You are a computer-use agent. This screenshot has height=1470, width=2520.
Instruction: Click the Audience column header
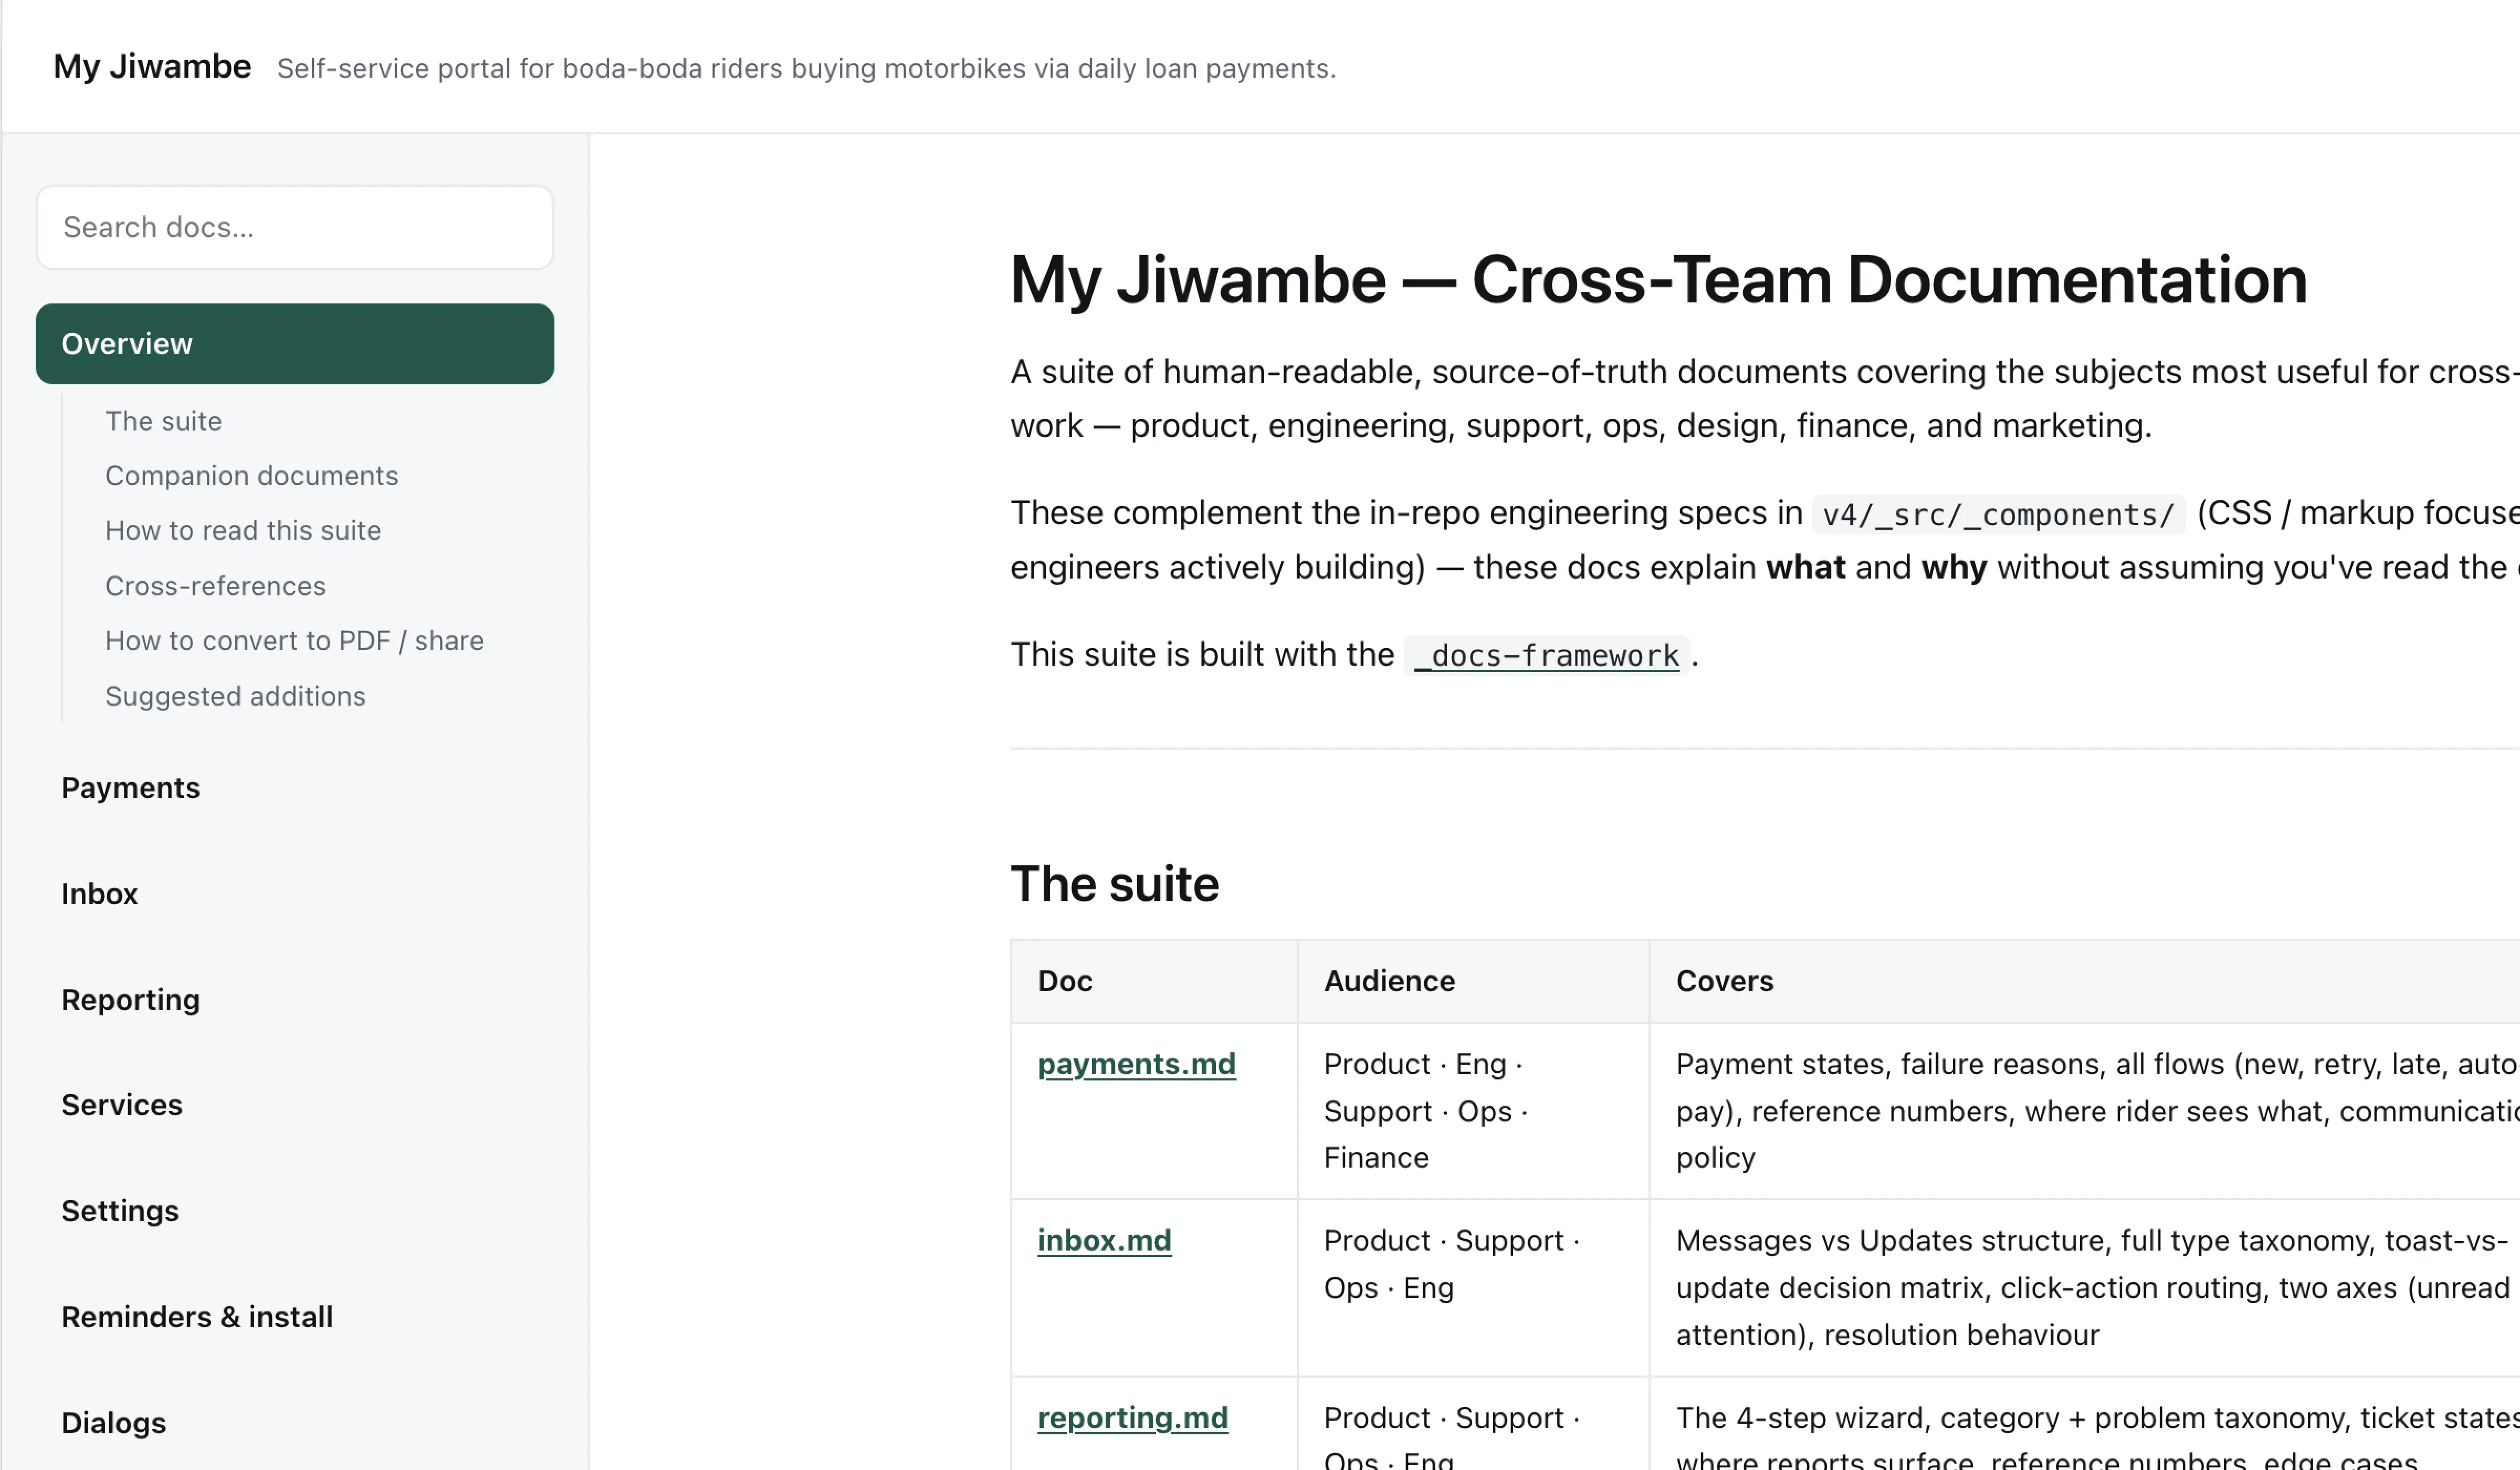click(x=1473, y=980)
